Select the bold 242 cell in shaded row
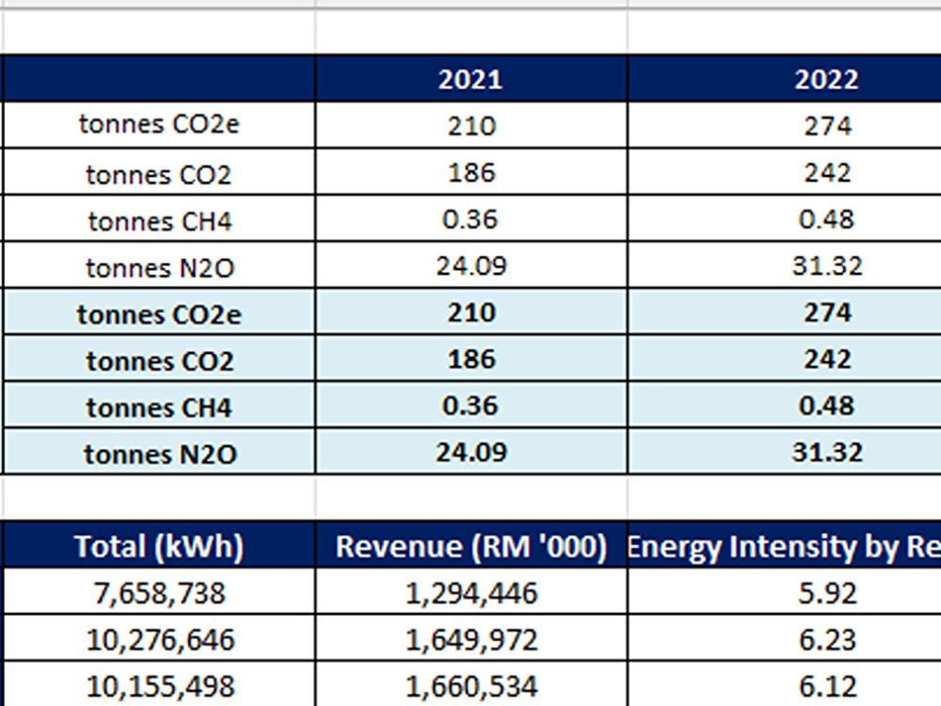Viewport: 941px width, 706px height. [x=785, y=358]
